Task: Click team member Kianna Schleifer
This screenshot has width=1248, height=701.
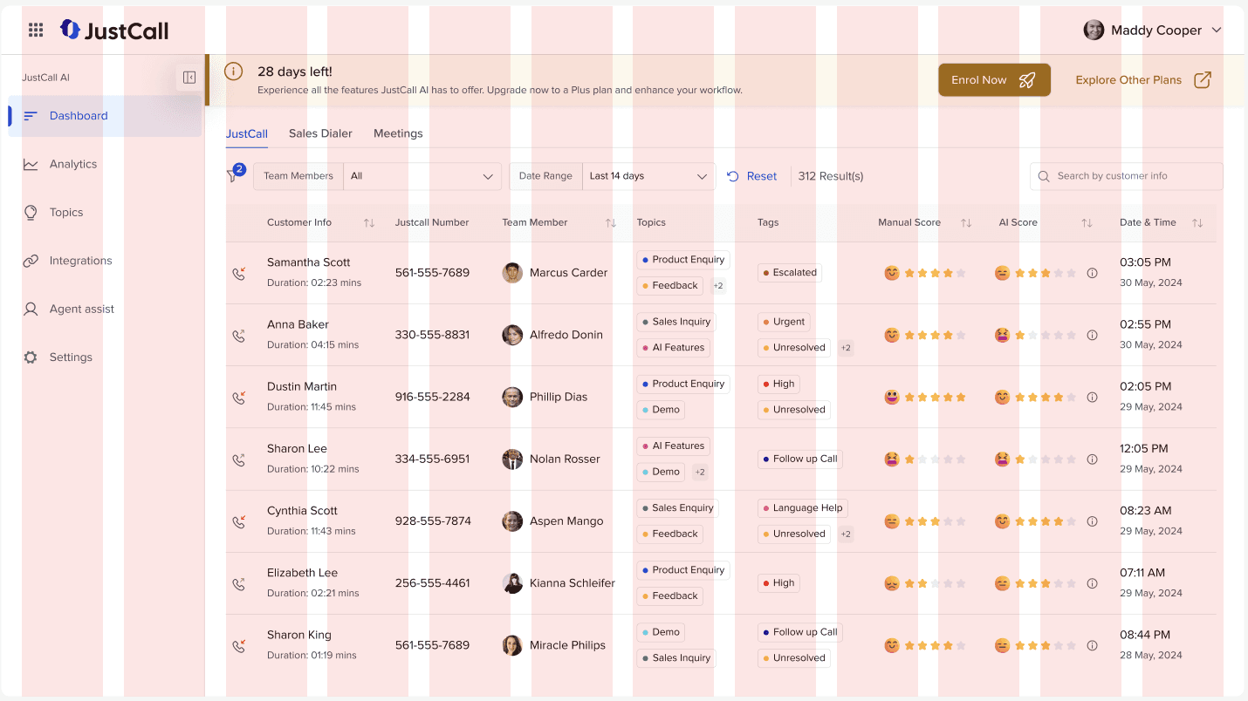Action: (x=573, y=583)
